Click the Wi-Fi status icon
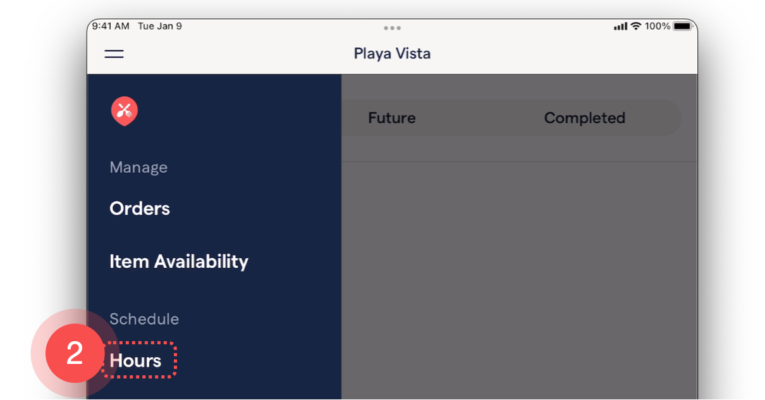Image resolution: width=765 pixels, height=400 pixels. click(x=635, y=26)
